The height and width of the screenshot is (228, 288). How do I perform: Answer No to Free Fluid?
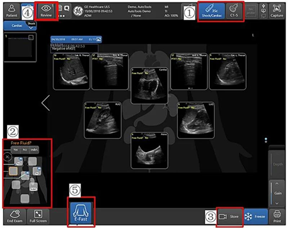(x=25, y=150)
